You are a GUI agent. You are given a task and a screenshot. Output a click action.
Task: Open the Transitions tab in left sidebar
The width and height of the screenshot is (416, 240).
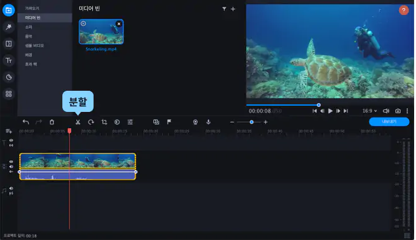[9, 44]
